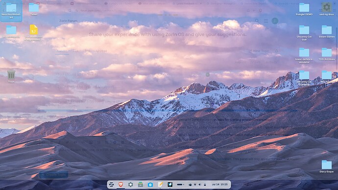Open the network indicator in the tray
Image resolution: width=338 pixels, height=190 pixels.
pyautogui.click(x=195, y=185)
